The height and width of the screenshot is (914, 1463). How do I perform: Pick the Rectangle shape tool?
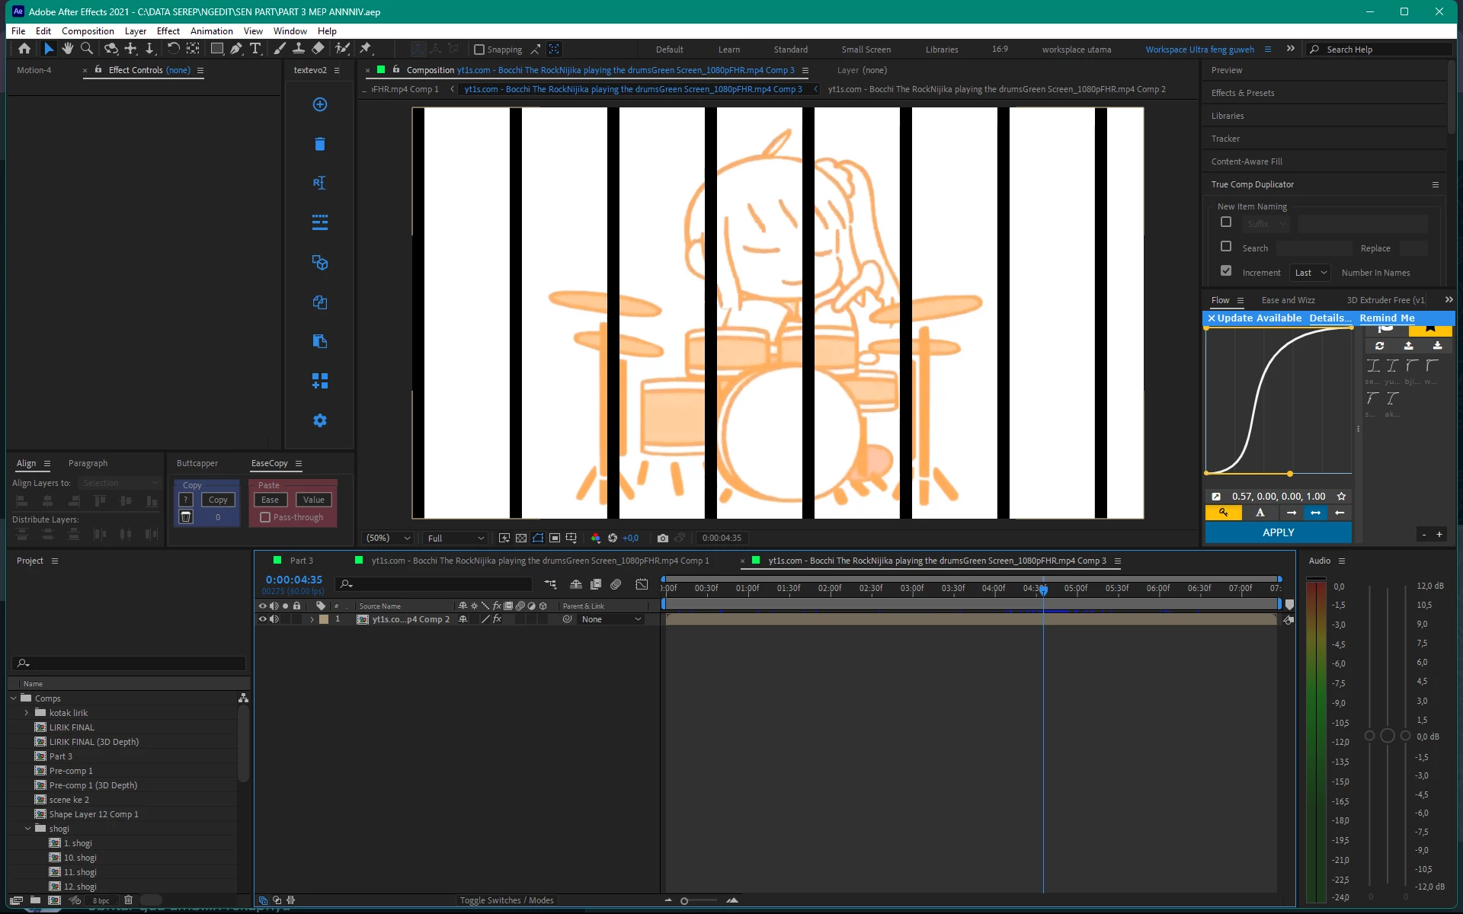click(217, 49)
